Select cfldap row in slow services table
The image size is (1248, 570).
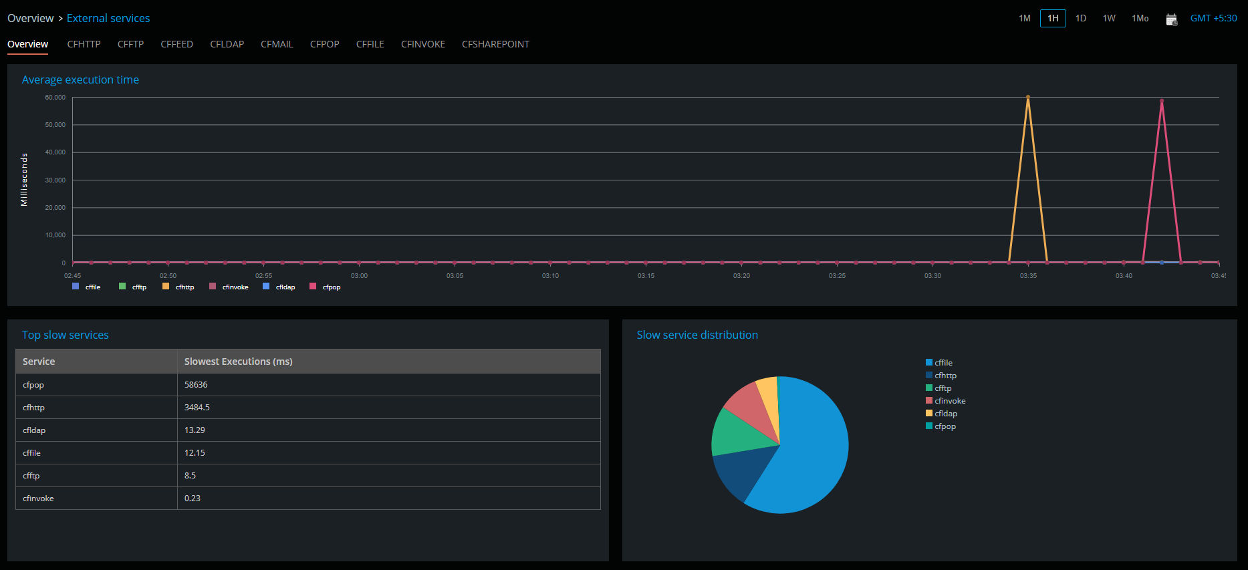point(308,430)
